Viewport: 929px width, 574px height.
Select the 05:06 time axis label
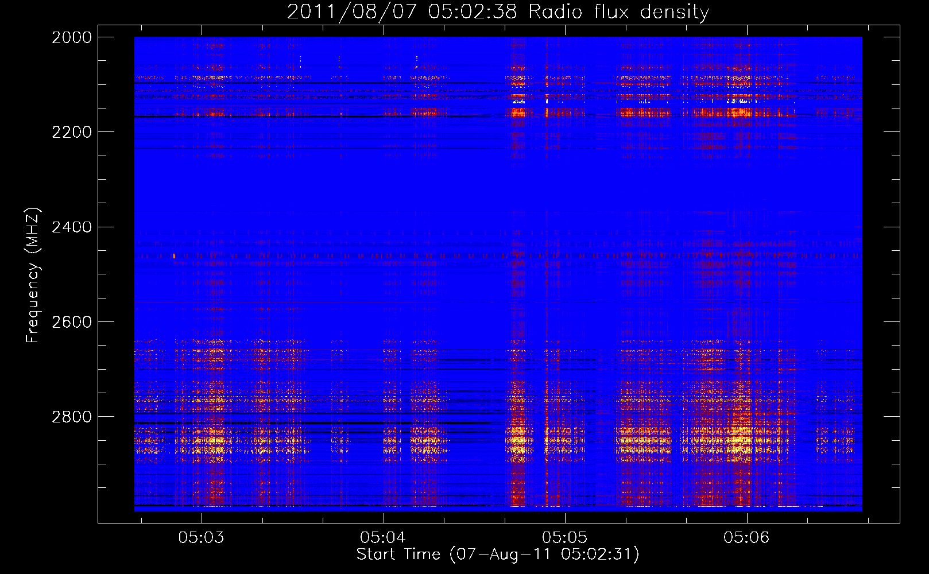746,537
